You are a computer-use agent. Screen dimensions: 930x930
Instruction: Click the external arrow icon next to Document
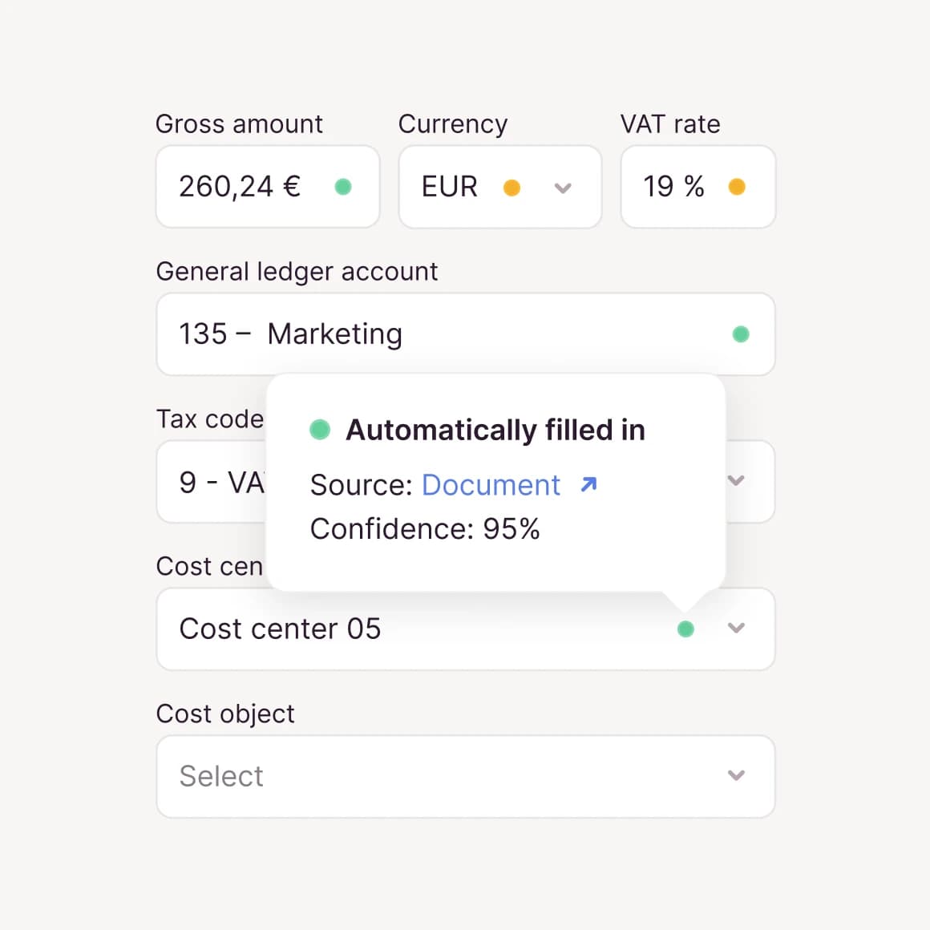589,484
